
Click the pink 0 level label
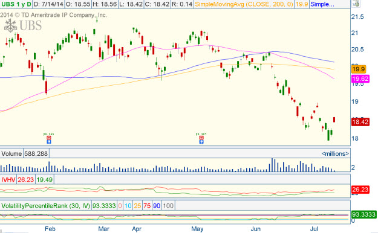(120, 206)
